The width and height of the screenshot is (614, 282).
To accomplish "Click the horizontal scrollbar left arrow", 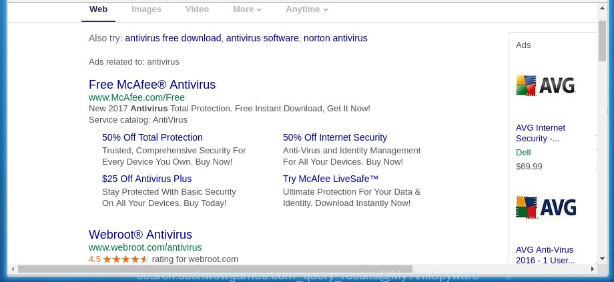I will [13, 269].
